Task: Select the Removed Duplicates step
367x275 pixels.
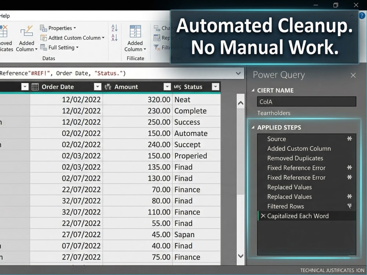Action: [306, 158]
